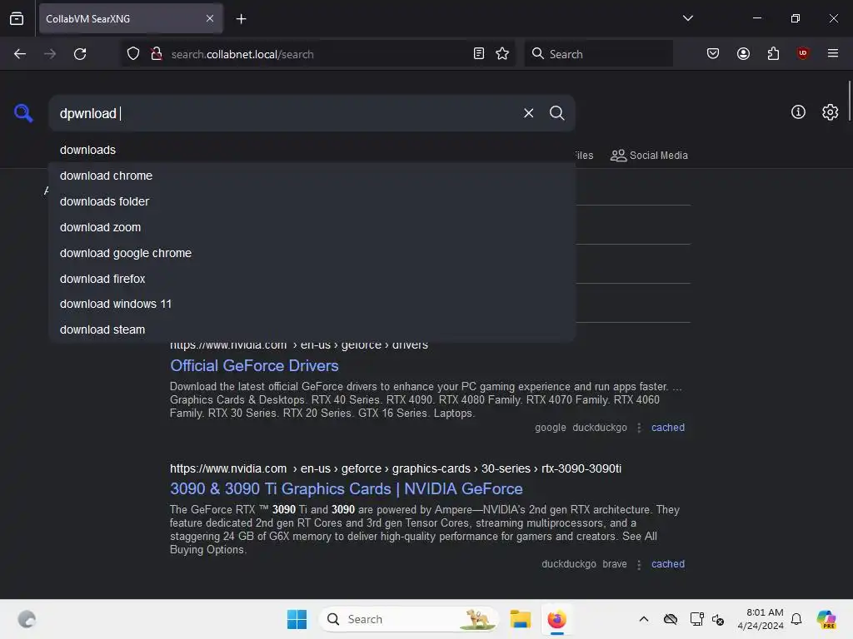Screen dimensions: 853x639
Task: Click the Firefox toolbar Search box
Action: (x=598, y=54)
